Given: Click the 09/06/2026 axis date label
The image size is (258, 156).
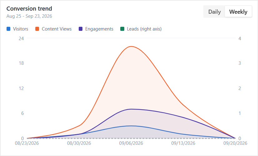Looking at the screenshot, I should 131,143.
